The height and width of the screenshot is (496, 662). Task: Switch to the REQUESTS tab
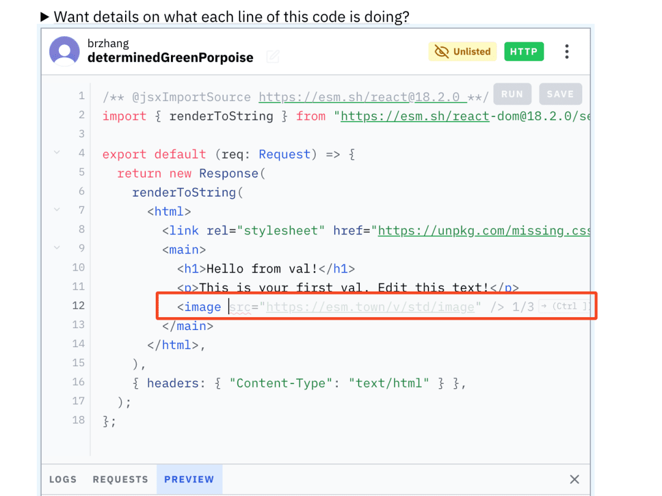(x=120, y=479)
